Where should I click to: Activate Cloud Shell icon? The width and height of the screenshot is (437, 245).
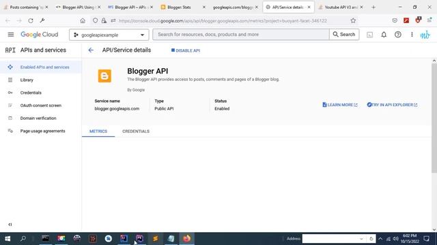pos(369,35)
